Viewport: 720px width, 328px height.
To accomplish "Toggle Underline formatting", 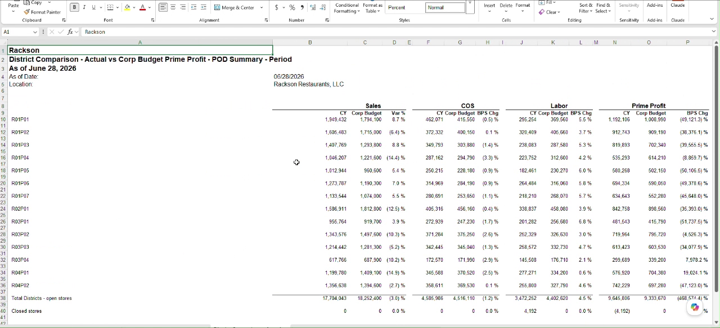I will [93, 7].
